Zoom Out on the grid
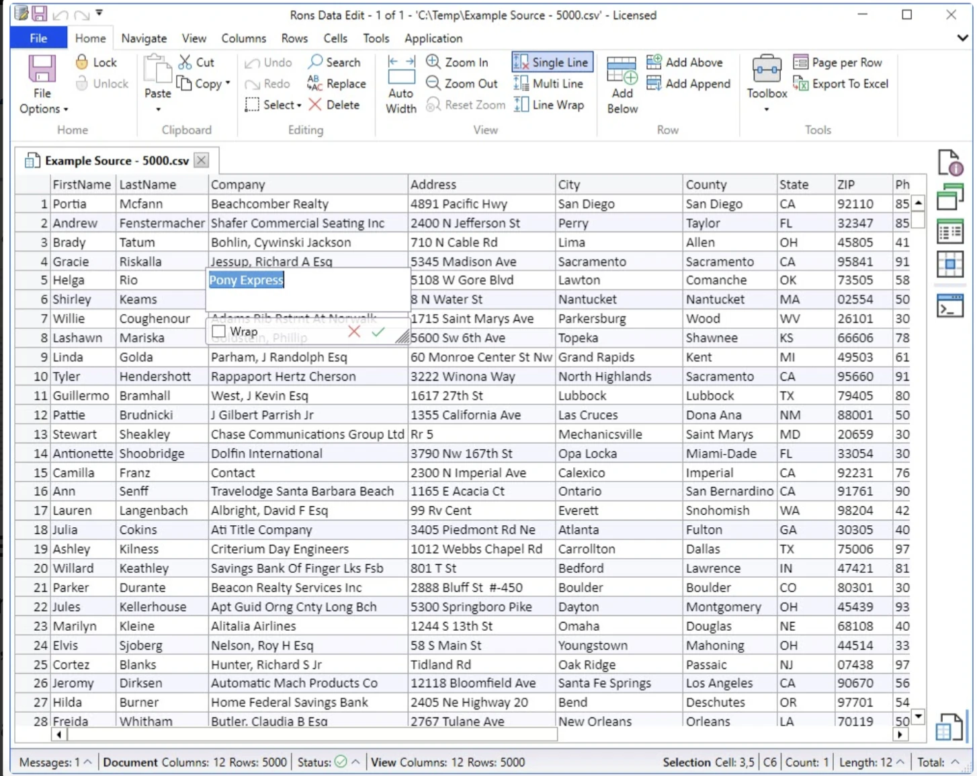 tap(462, 83)
